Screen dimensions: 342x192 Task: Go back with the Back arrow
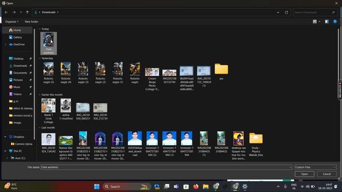(6, 12)
